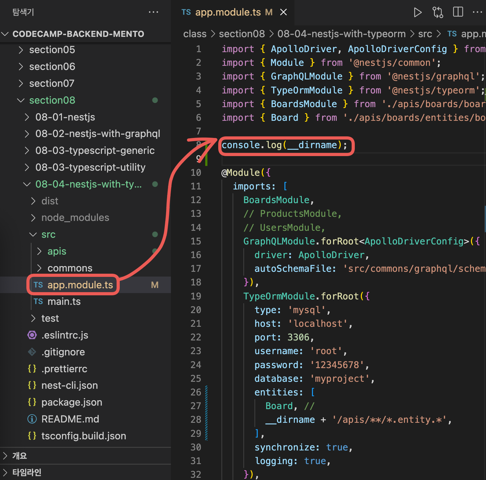Click the password value '12345678'
Viewport: 486px width, 480px height.
click(337, 365)
